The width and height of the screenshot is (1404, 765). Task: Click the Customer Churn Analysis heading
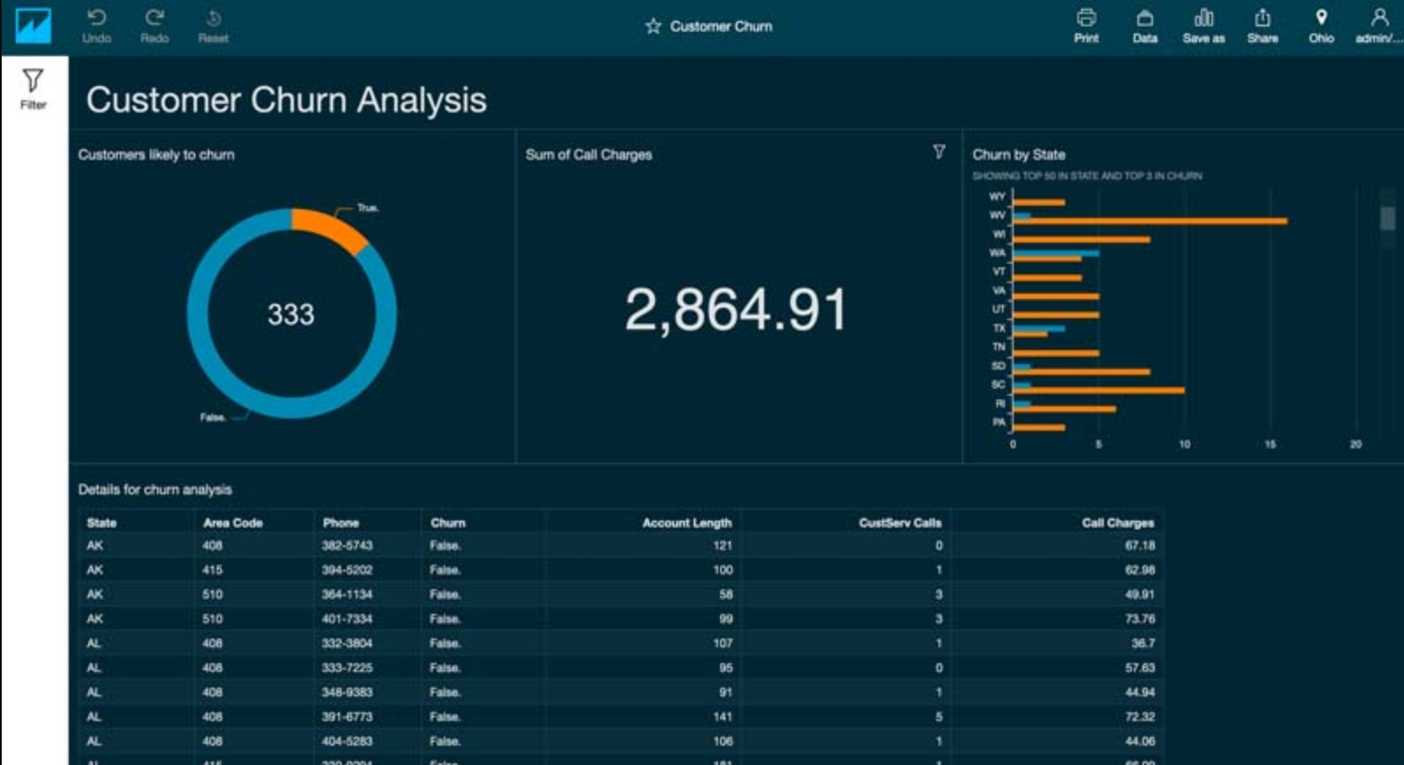tap(286, 100)
